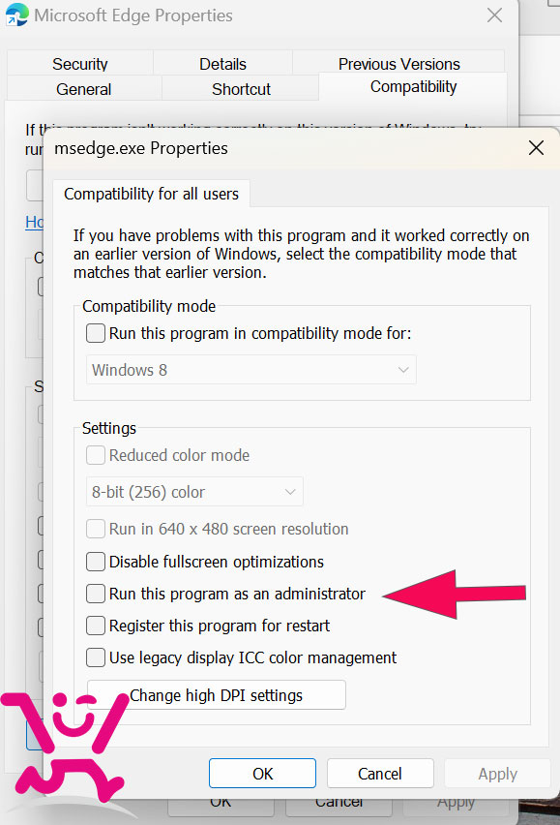The height and width of the screenshot is (825, 560).
Task: Close the msedge.exe Properties dialog
Action: click(536, 148)
